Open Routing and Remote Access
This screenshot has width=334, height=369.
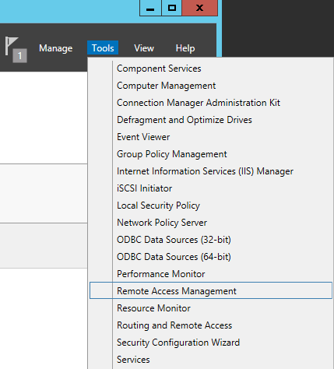(x=174, y=325)
